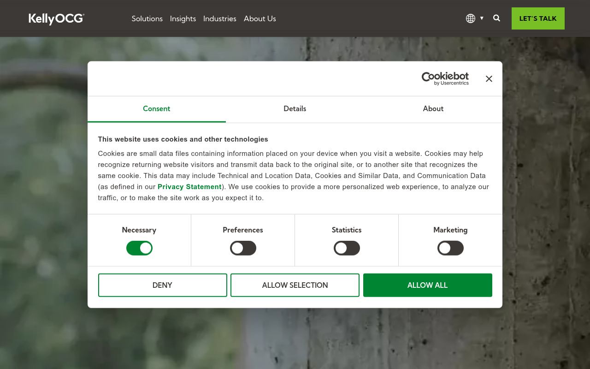Toggle the Necessary cookies switch
Image resolution: width=590 pixels, height=369 pixels.
tap(139, 248)
